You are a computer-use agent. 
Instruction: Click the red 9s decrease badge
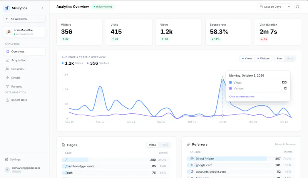tap(264, 39)
